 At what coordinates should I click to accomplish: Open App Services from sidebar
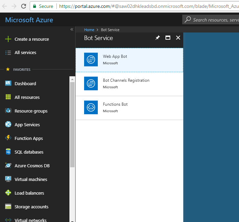(x=27, y=125)
